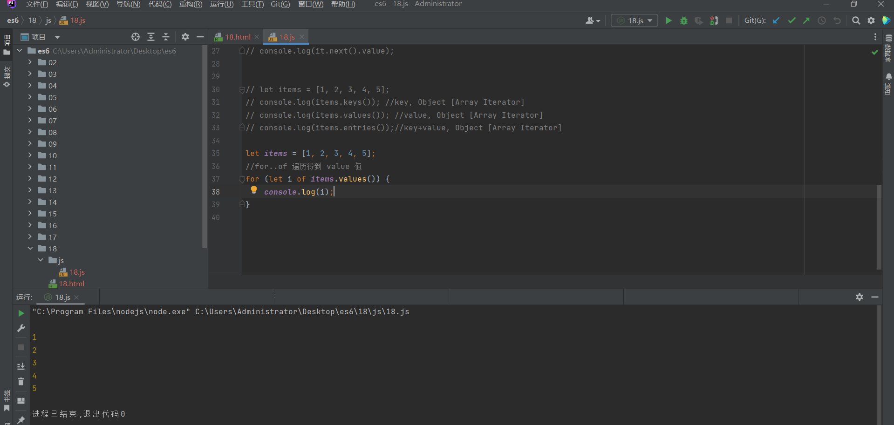Click the stop button in the top toolbar

click(x=729, y=20)
